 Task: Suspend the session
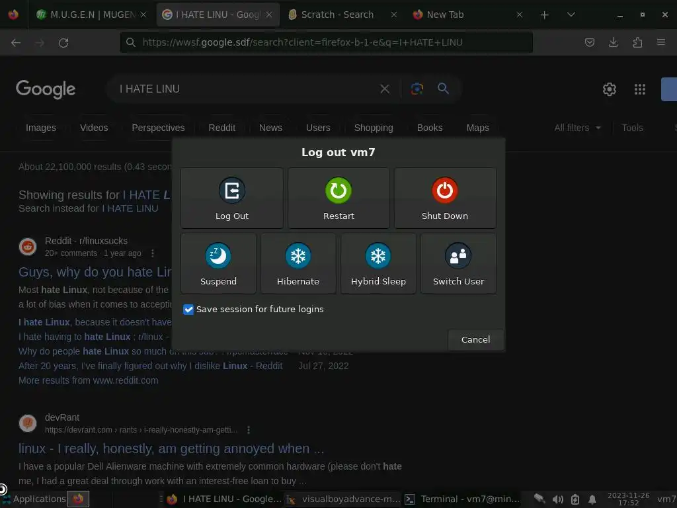(218, 263)
